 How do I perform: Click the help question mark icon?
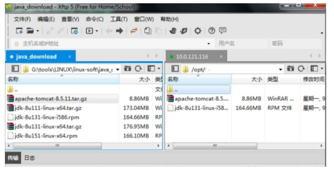211,31
